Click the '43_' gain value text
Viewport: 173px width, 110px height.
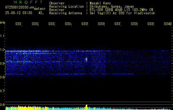pyautogui.click(x=41, y=13)
